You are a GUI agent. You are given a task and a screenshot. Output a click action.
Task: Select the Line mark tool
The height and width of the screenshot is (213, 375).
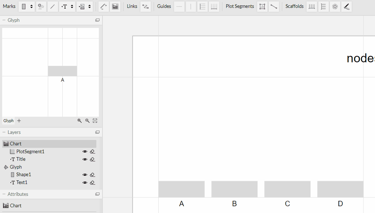53,6
